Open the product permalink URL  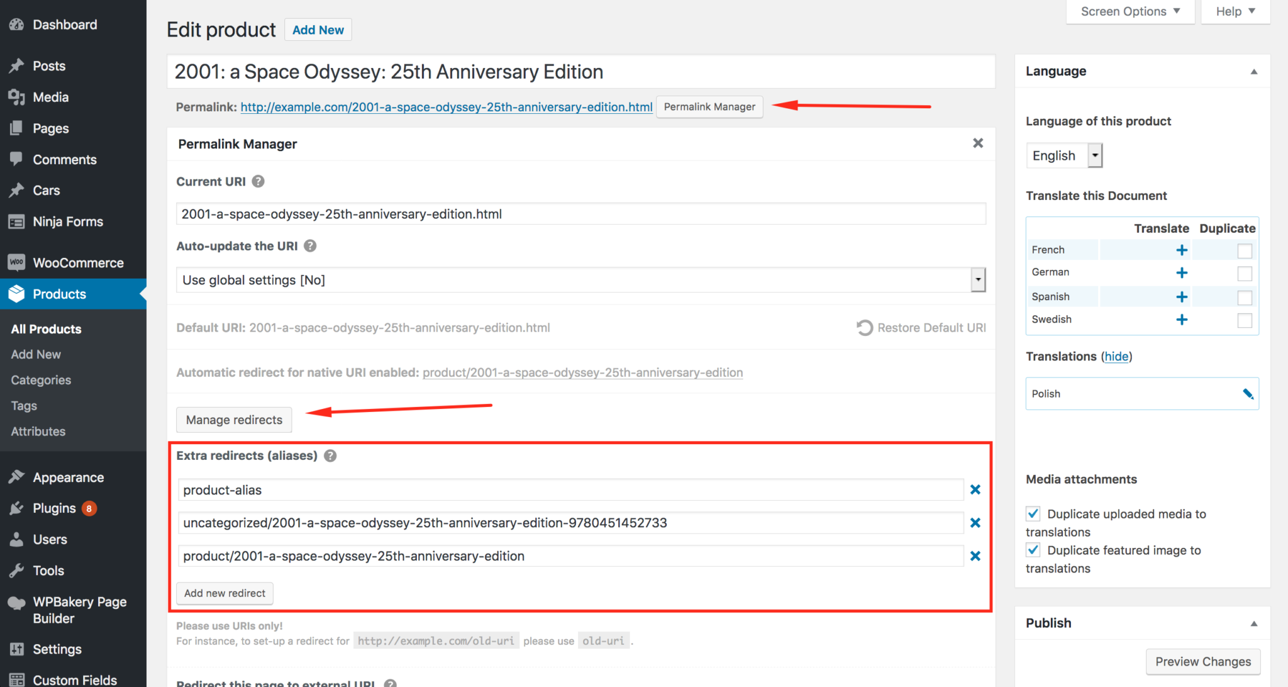[x=447, y=107]
